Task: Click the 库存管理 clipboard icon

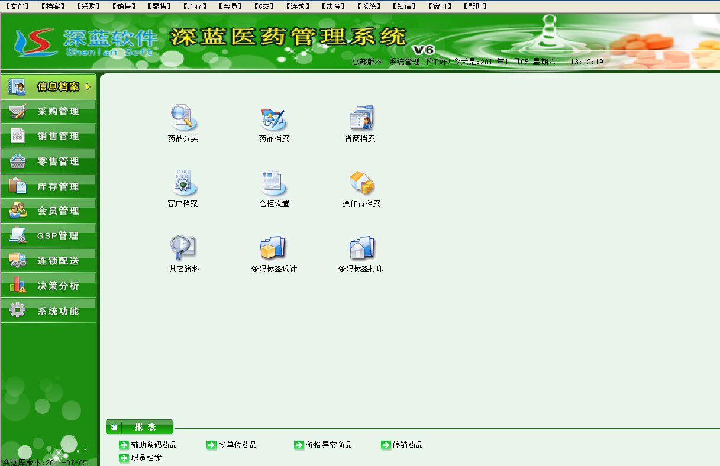Action: [x=18, y=186]
